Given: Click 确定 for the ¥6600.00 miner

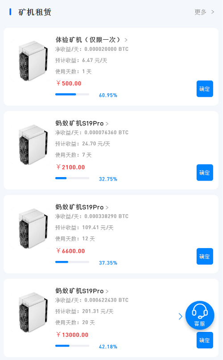Looking at the screenshot, I should (x=205, y=257).
